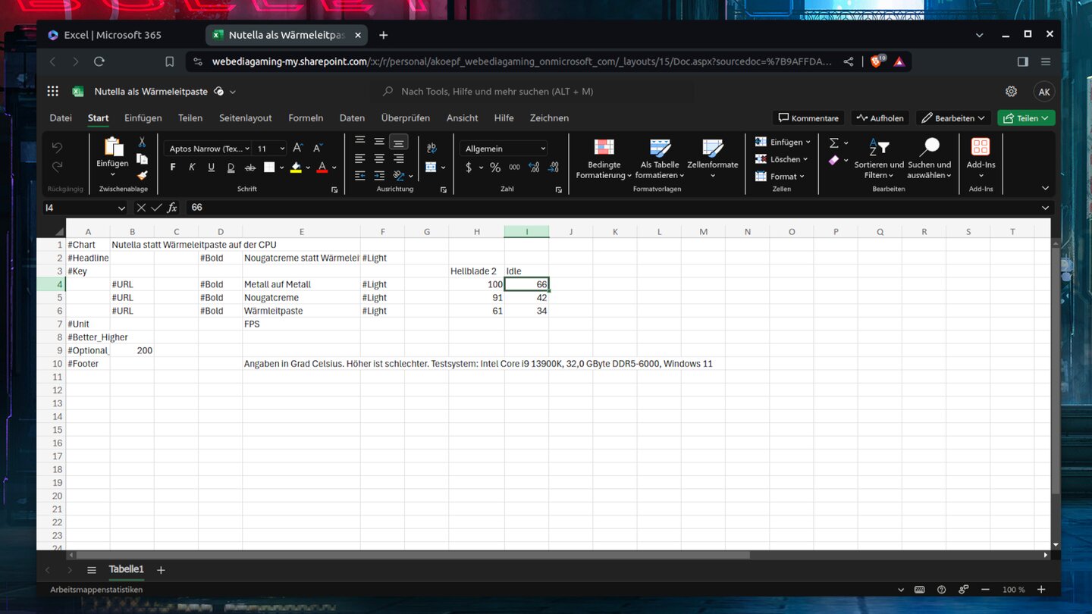Viewport: 1092px width, 614px height.
Task: Switch to the Formeln ribbon tab
Action: 306,117
